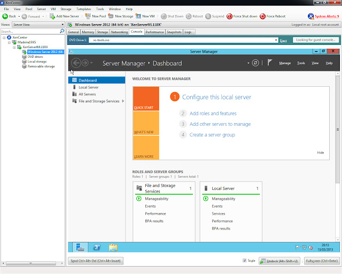342x274 pixels.
Task: Click the Add New Server icon
Action: [x=52, y=16]
